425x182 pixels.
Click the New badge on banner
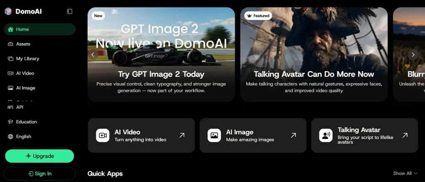pyautogui.click(x=98, y=16)
